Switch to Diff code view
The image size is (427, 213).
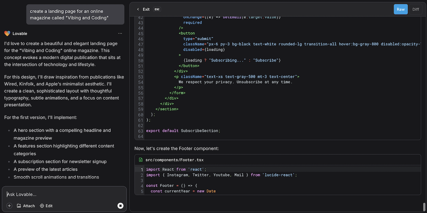tap(416, 9)
